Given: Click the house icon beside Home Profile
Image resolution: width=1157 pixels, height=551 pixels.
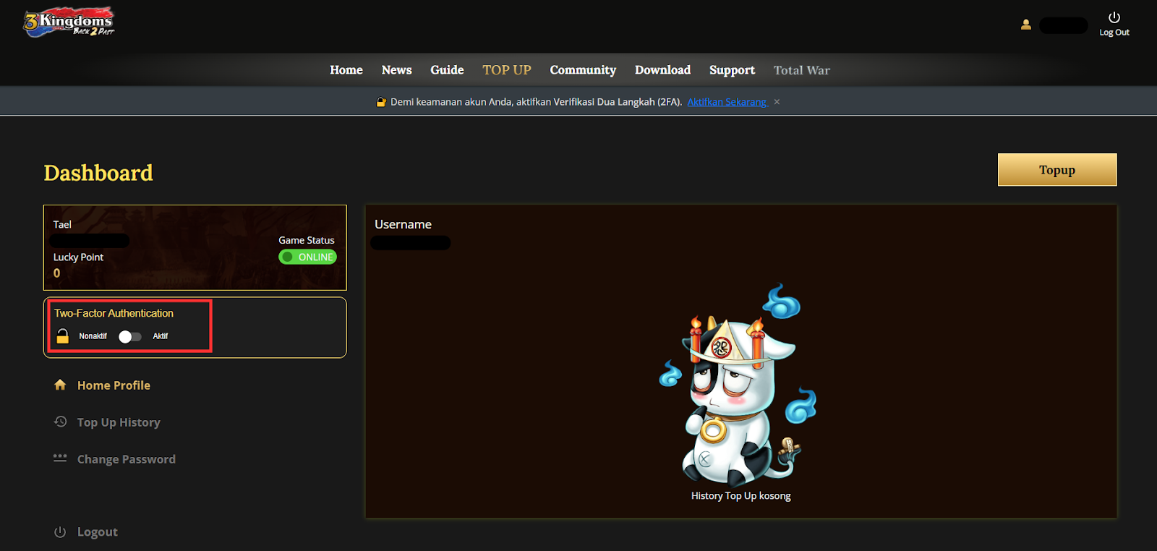Looking at the screenshot, I should click(x=60, y=385).
